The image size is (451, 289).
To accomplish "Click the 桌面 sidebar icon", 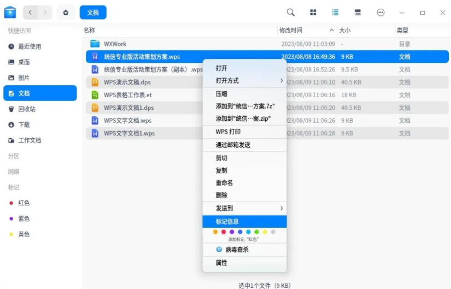I will (11, 62).
